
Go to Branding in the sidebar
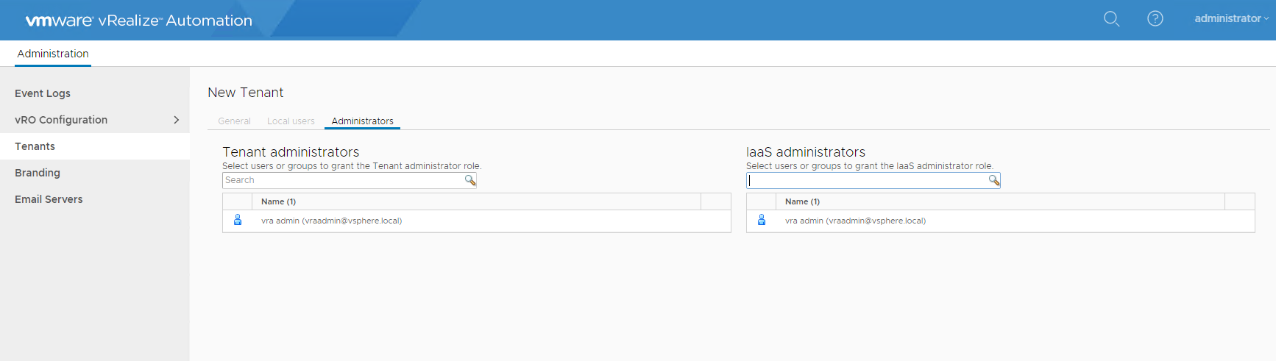[38, 173]
